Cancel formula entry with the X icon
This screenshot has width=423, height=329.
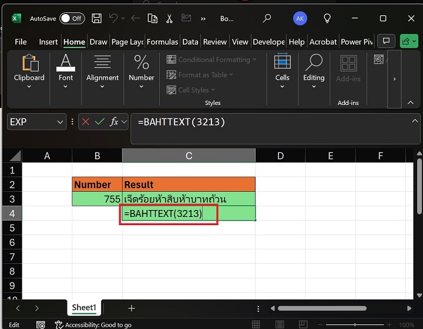point(86,122)
